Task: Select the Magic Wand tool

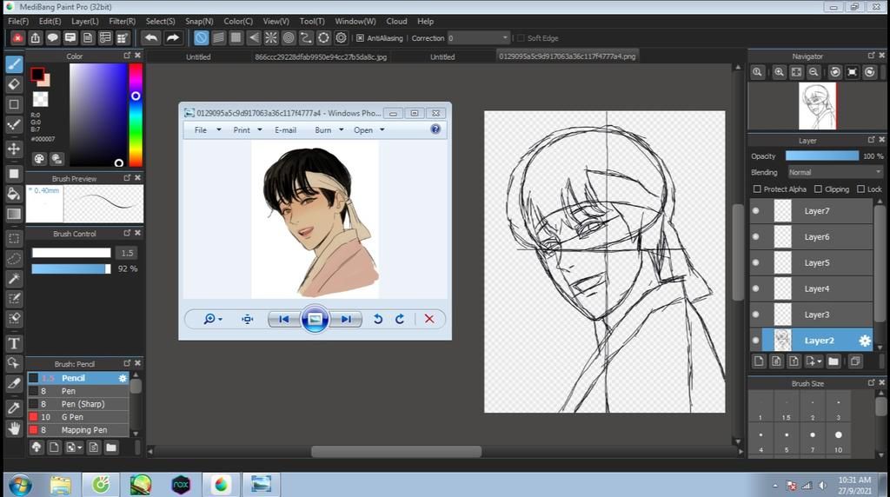Action: coord(14,279)
